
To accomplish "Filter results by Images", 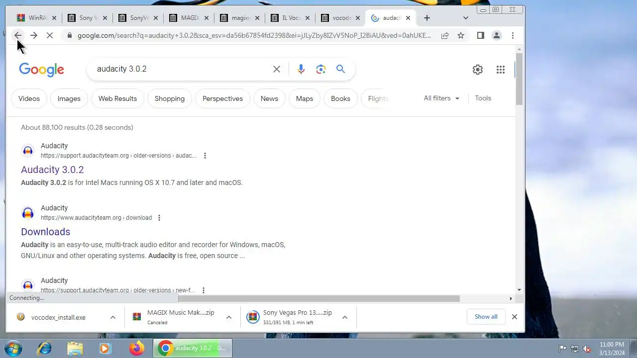I will [69, 98].
